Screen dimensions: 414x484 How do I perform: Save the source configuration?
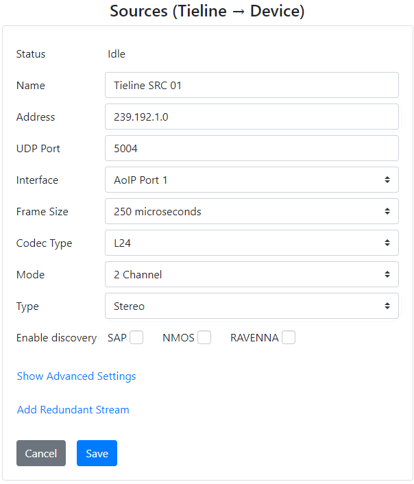pos(97,453)
